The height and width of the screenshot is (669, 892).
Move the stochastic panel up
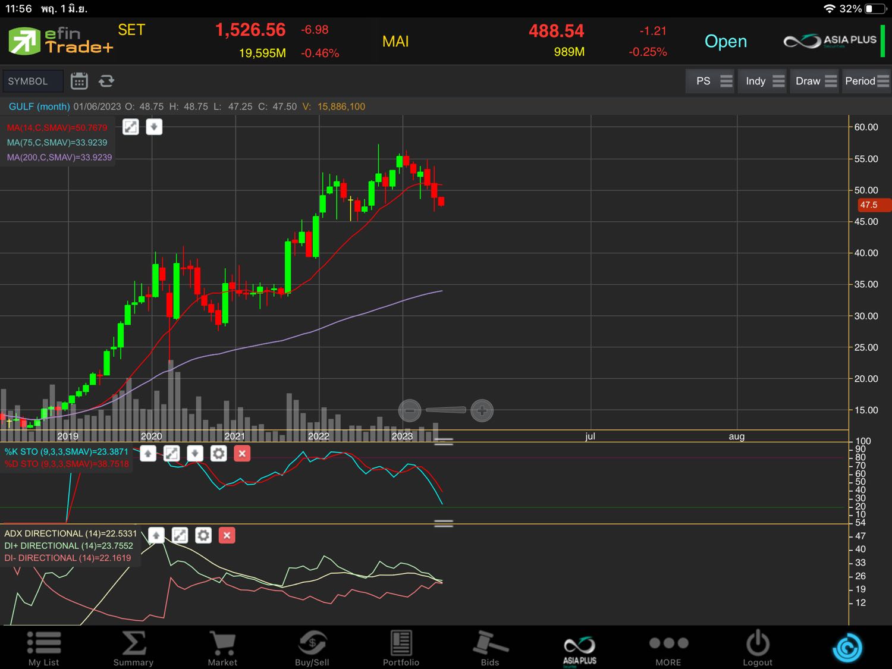(x=148, y=454)
